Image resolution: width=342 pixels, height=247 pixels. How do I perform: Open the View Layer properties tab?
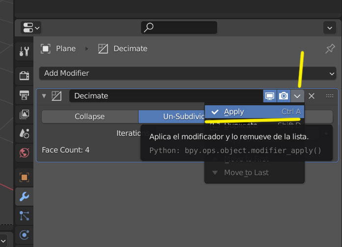(24, 114)
